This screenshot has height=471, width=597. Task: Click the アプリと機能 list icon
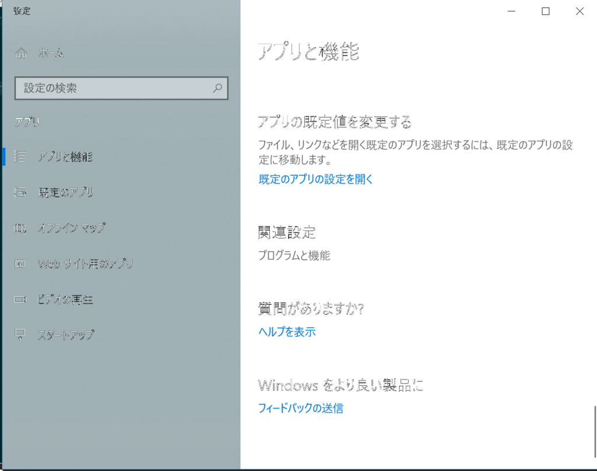20,156
